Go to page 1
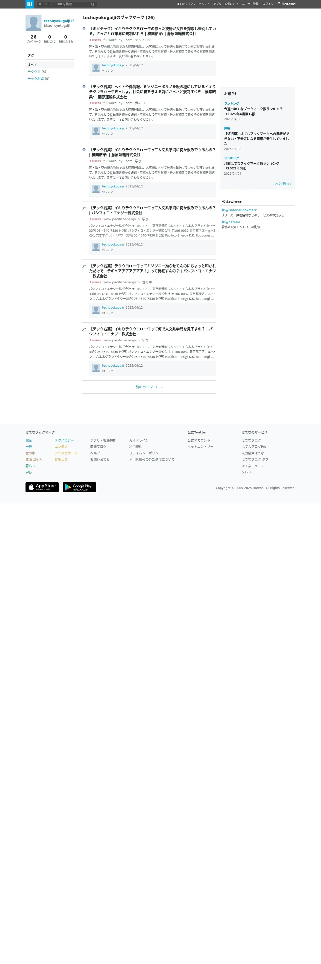Image resolution: width=321 pixels, height=964 pixels. pos(156,387)
